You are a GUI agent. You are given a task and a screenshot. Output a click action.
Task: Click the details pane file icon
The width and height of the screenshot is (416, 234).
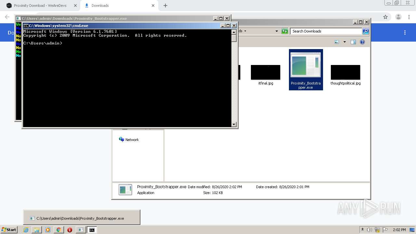click(x=125, y=189)
